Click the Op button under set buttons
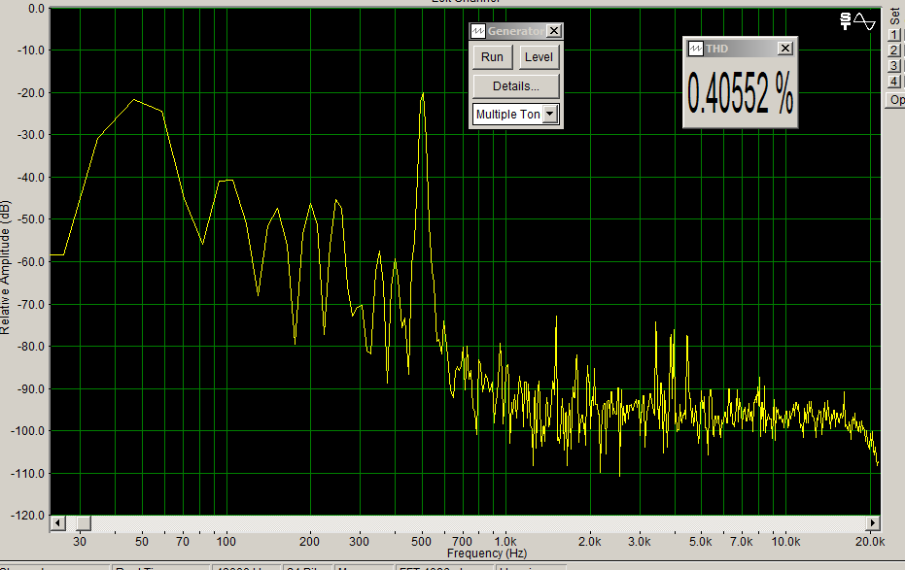Image resolution: width=905 pixels, height=570 pixels. [896, 100]
